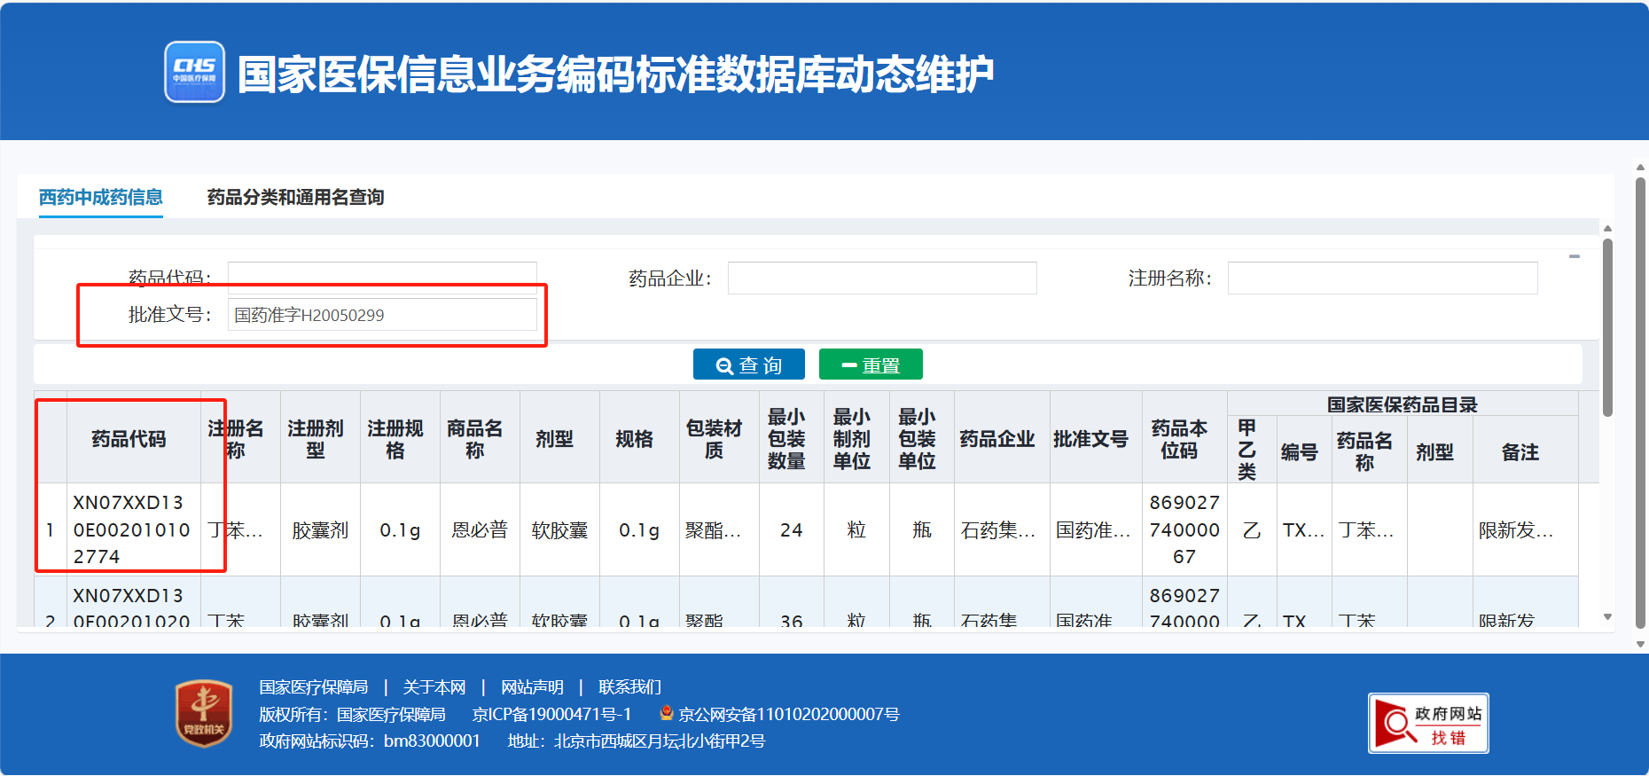1649x776 pixels.
Task: Focus the 药品代码 input field
Action: point(382,274)
